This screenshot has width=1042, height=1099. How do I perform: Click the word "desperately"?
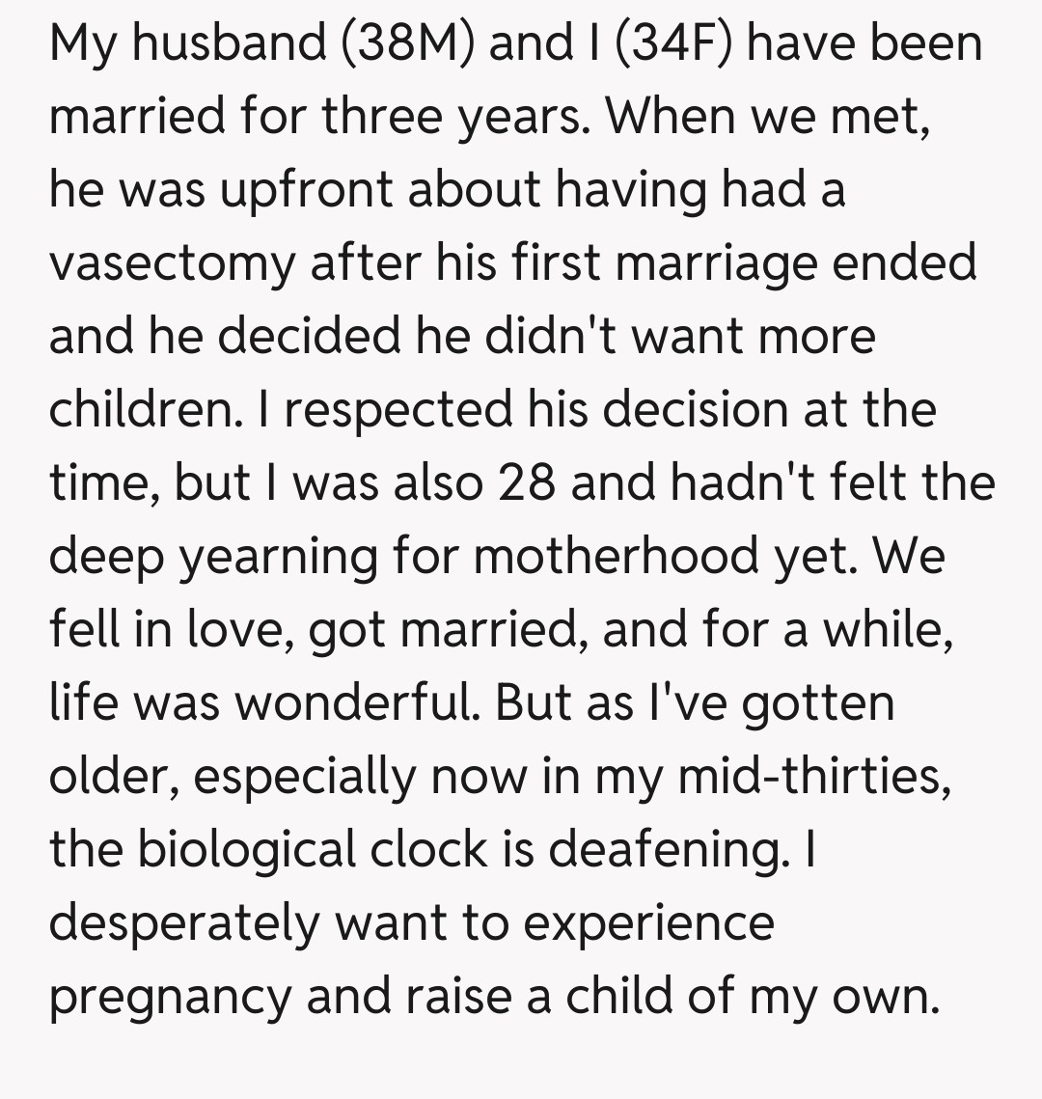(184, 923)
